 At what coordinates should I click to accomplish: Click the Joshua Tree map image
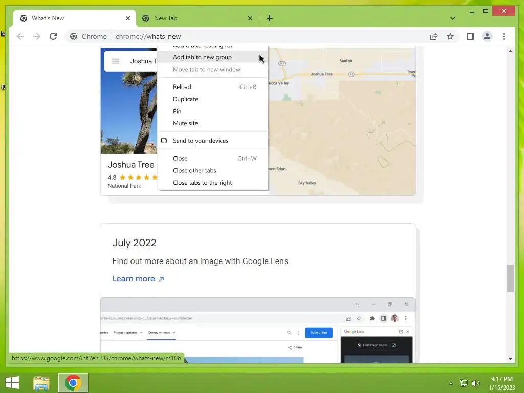pyautogui.click(x=342, y=121)
